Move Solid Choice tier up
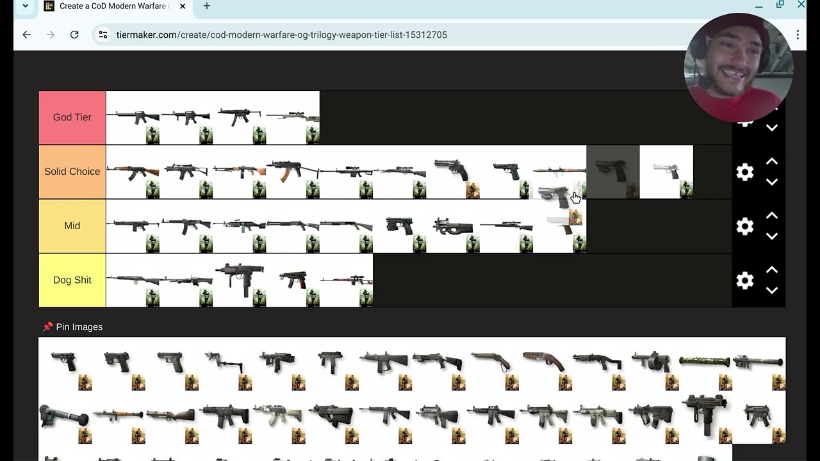This screenshot has width=820, height=461. tap(772, 161)
